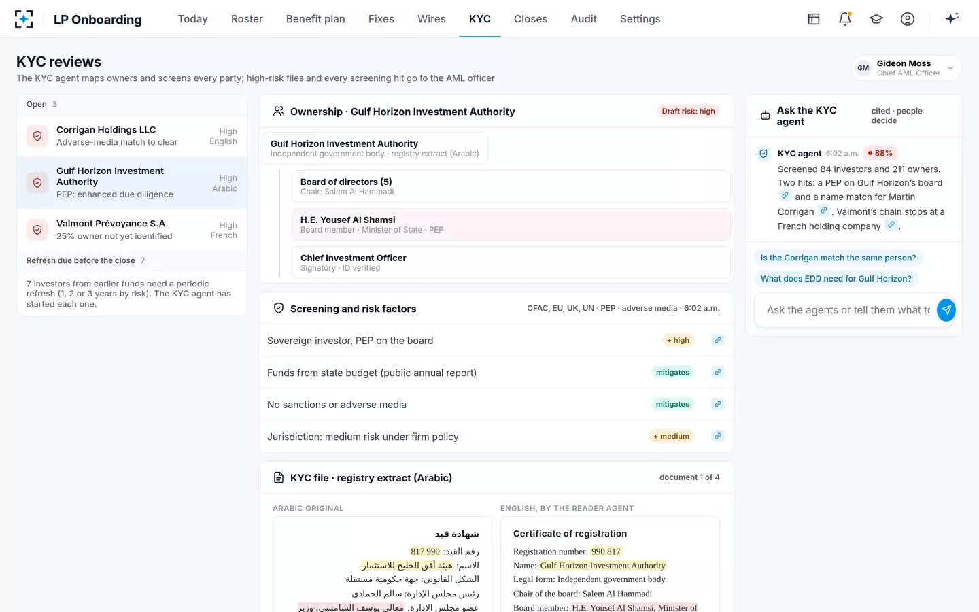This screenshot has height=612, width=979.
Task: Open the user account icon in header
Action: 908,19
